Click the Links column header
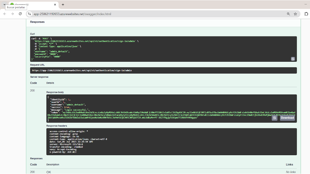This screenshot has height=174, width=310. (290, 164)
